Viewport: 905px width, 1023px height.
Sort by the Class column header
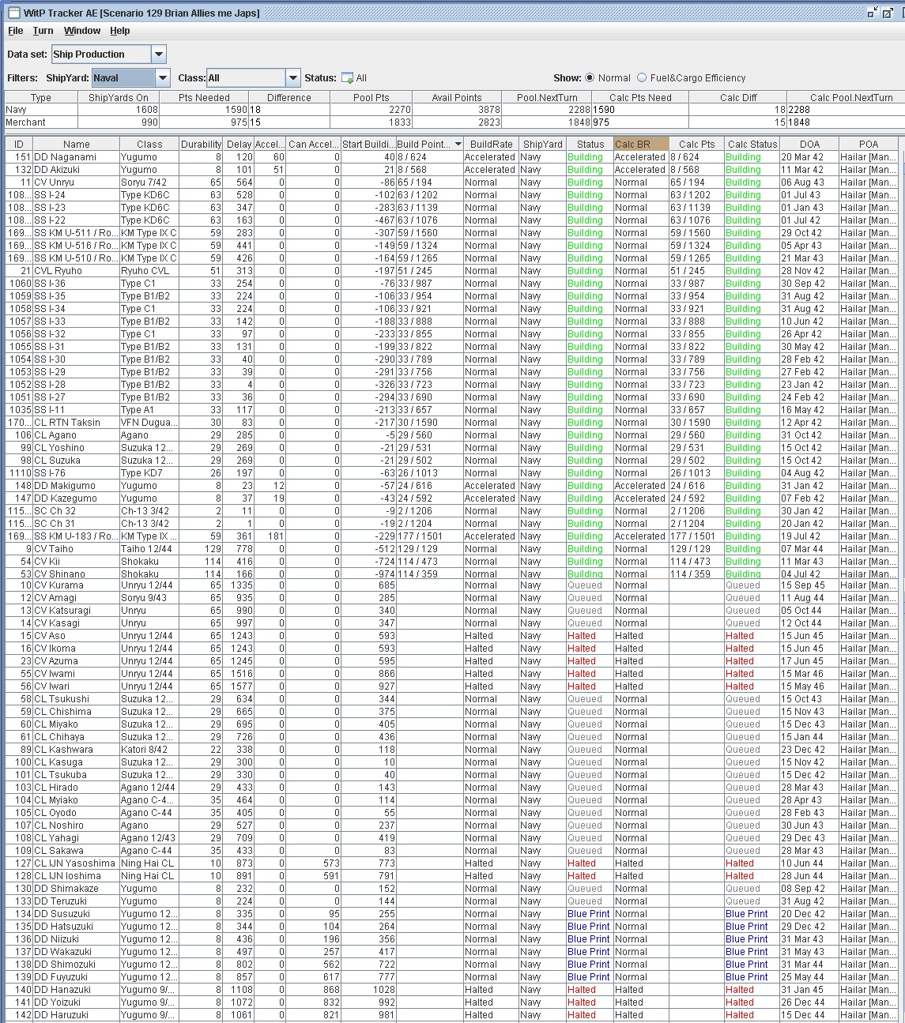click(149, 145)
